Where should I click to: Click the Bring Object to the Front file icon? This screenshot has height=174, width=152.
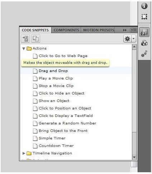pos(35,131)
